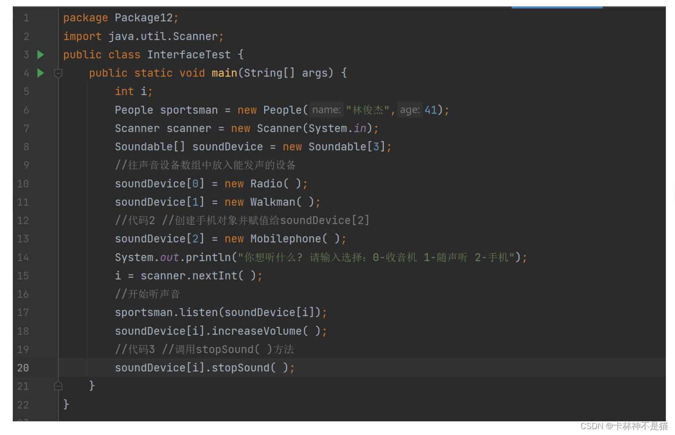Click the comment '//开始听声音'
675x435 pixels.
click(x=147, y=294)
